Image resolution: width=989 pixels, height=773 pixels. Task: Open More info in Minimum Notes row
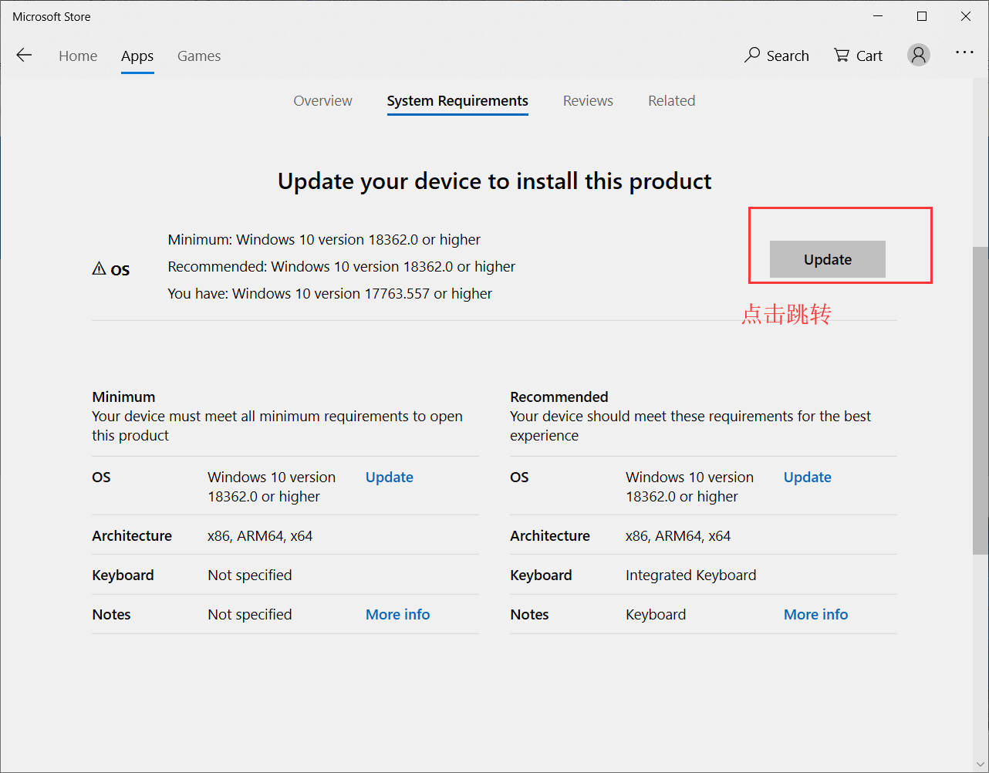397,614
